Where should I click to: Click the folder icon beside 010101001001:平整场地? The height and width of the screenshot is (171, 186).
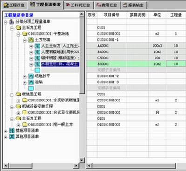(25, 34)
